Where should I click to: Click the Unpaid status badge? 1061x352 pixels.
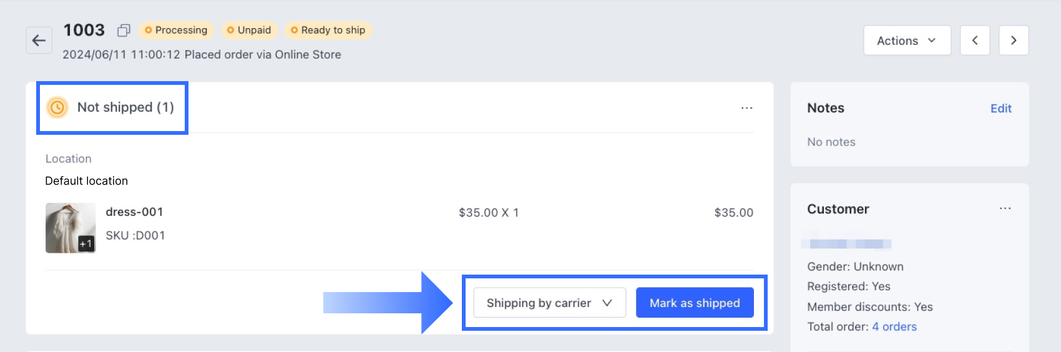(x=249, y=30)
